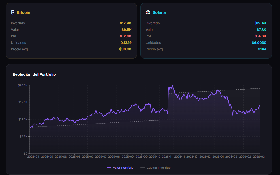The height and width of the screenshot is (175, 280).
Task: Click the Evolución del Portfolio heading
Action: (x=34, y=74)
